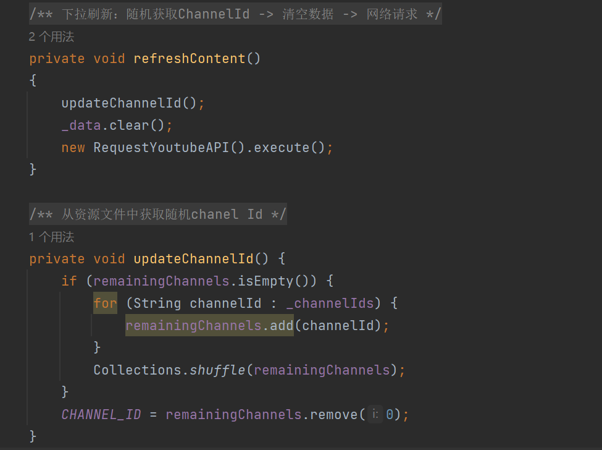Click the _data field reference
Image resolution: width=602 pixels, height=450 pixels.
(81, 125)
